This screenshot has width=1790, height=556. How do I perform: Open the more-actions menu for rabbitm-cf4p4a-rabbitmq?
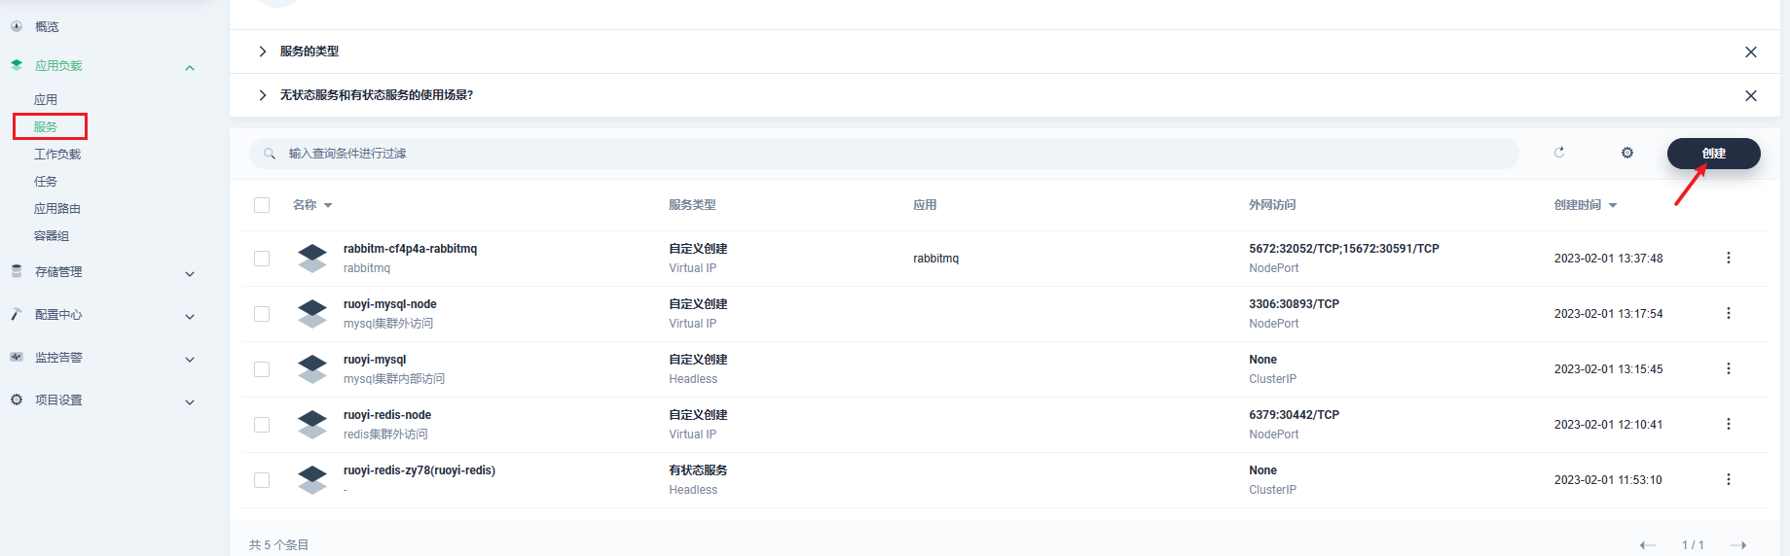tap(1729, 258)
